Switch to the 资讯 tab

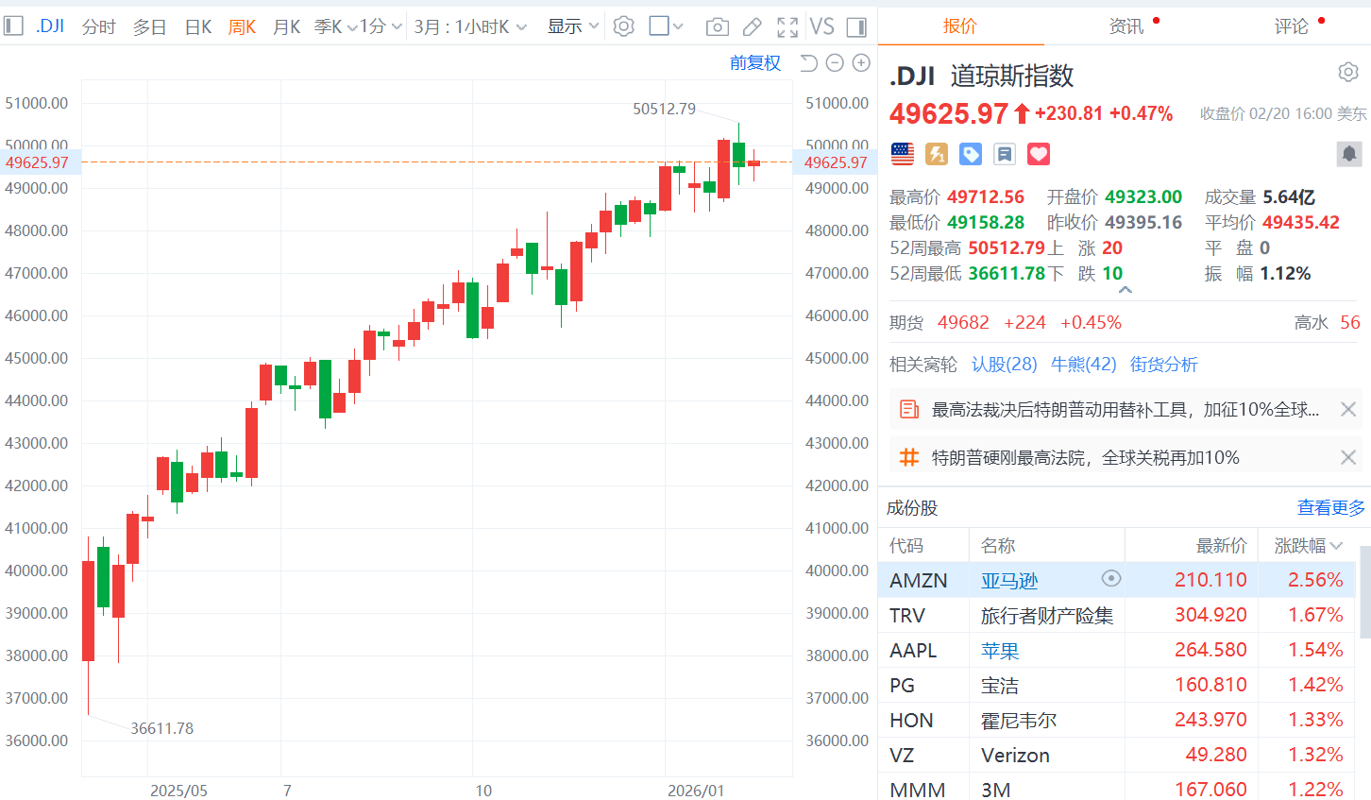1126,26
